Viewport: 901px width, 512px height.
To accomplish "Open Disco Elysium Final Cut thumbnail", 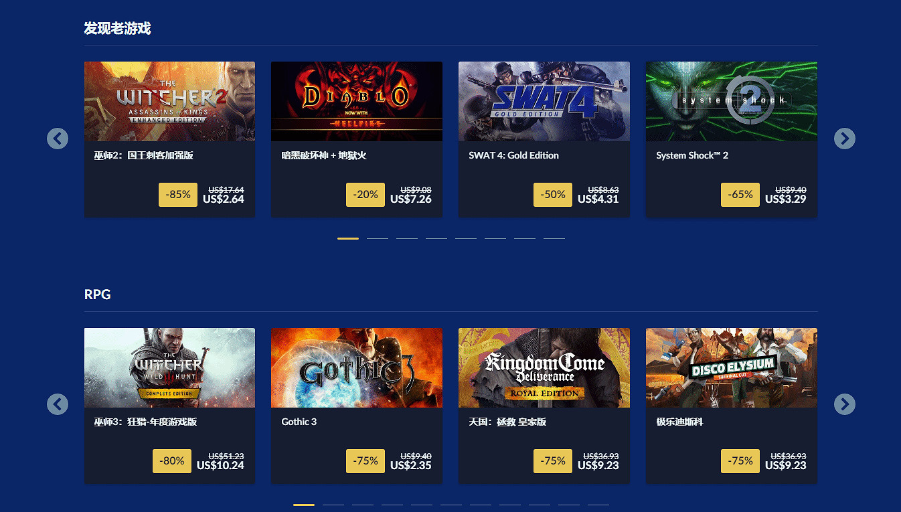I will tap(732, 367).
